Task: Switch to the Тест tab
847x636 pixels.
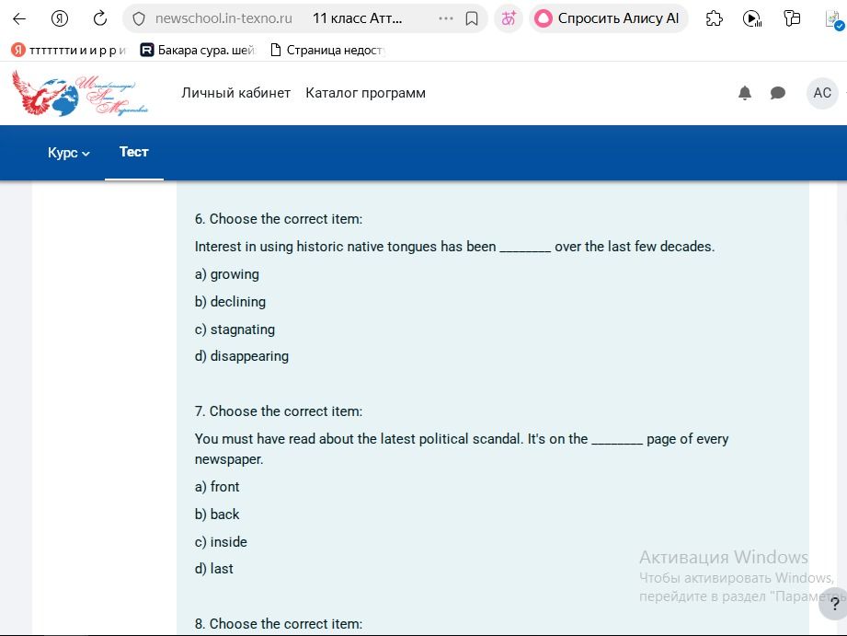Action: (134, 153)
